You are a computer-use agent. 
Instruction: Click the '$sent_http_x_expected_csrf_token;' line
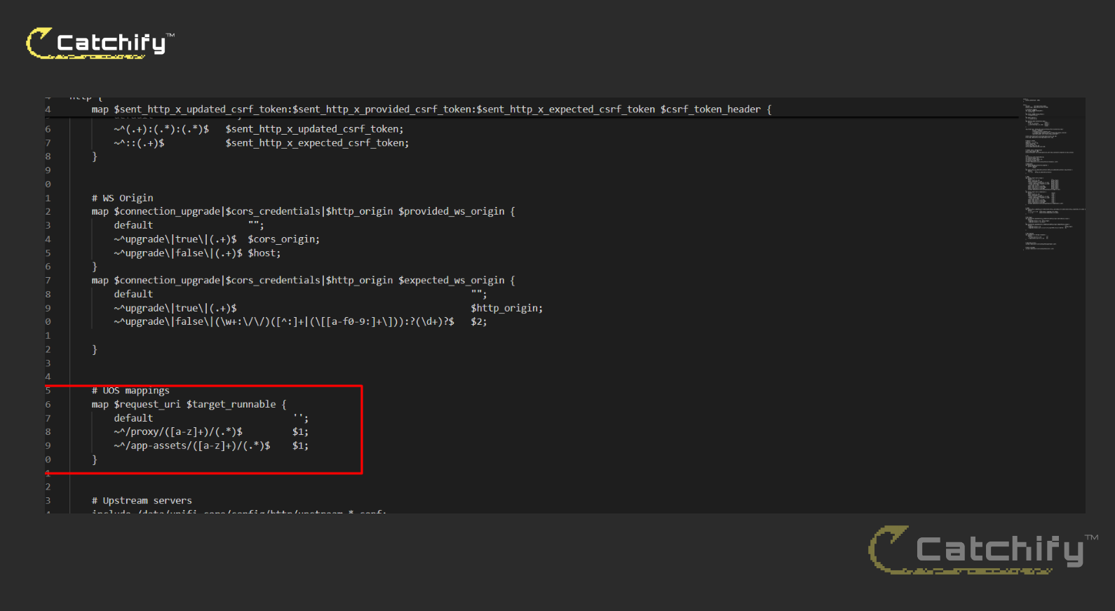[x=261, y=143]
